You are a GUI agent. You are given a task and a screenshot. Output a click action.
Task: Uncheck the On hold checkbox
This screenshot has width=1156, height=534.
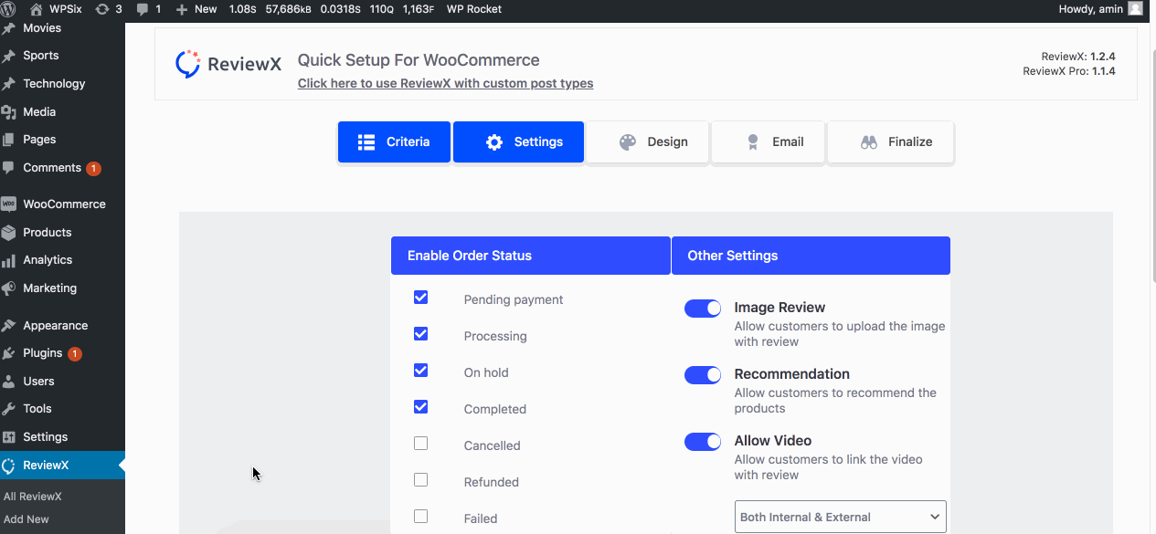click(x=420, y=371)
